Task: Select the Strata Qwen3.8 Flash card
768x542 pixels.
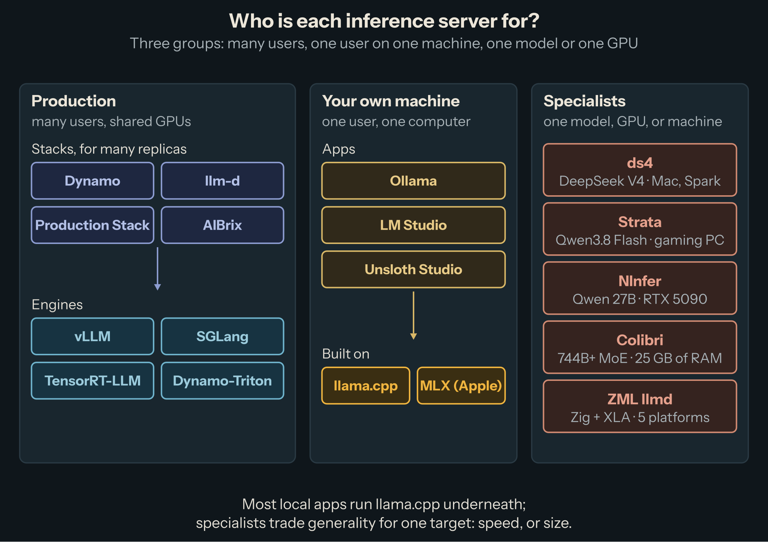Action: (x=640, y=229)
